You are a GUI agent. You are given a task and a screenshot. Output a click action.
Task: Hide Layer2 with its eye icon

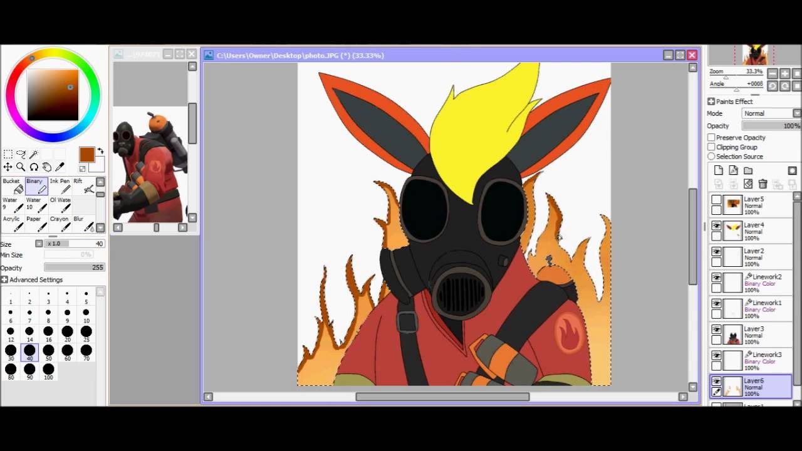(716, 252)
